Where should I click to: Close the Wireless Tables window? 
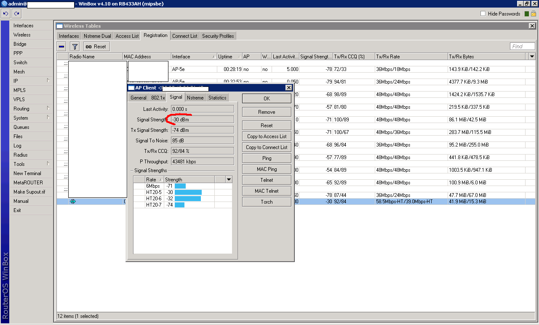coord(532,26)
